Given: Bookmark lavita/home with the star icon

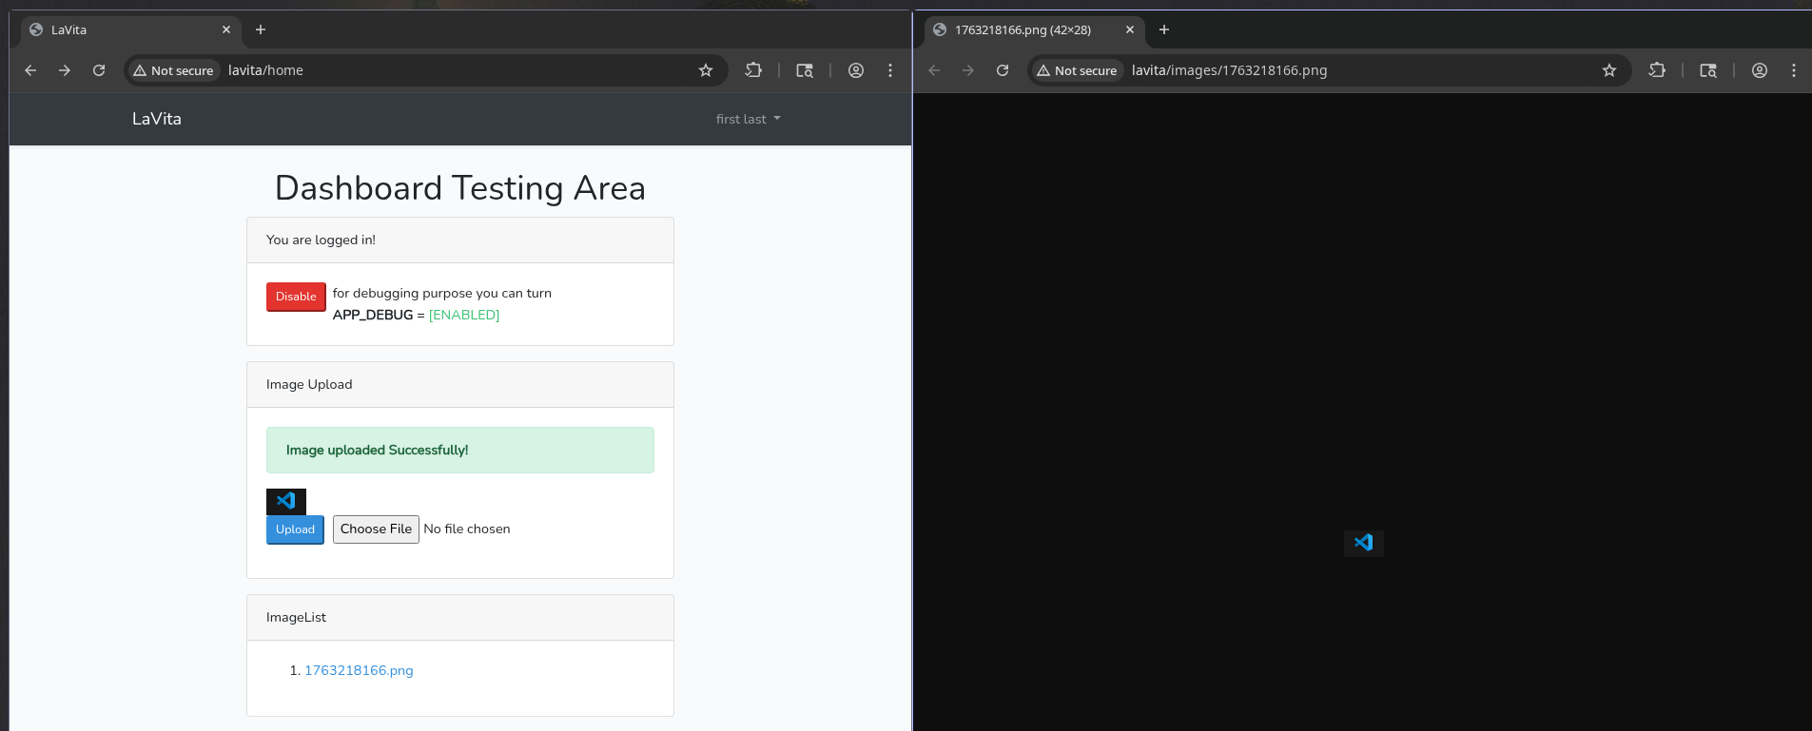Looking at the screenshot, I should click(705, 70).
